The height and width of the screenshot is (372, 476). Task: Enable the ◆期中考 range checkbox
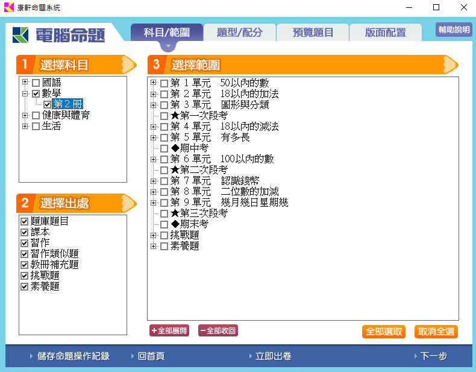[x=164, y=148]
